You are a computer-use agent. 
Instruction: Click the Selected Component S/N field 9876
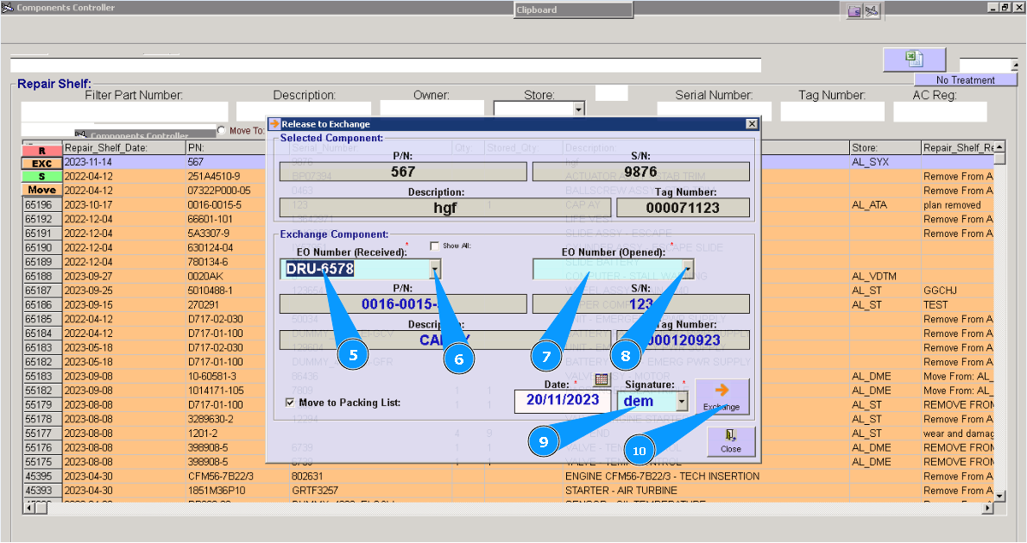[x=640, y=172]
